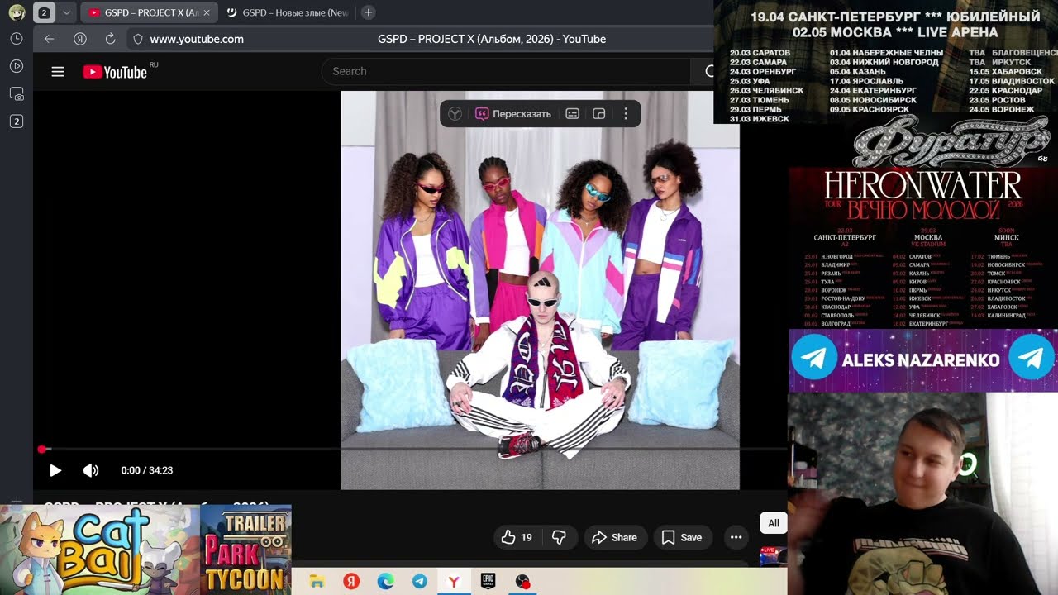Screen dimensions: 1058x595
Task: Click the HERONWATER tour poster
Action: click(923, 248)
